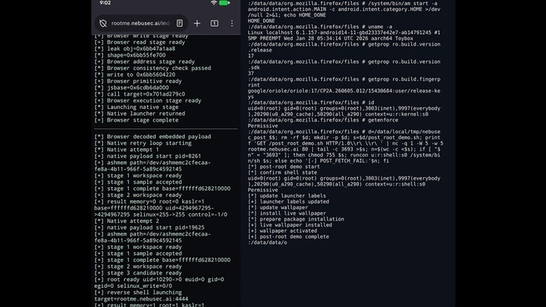Click the last ':/data/data/o' prompt line

pos(267,243)
